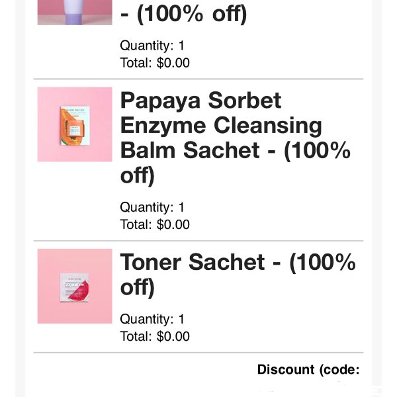Click the "Enzyme Cleansing" line of the title
This screenshot has width=397, height=397.
tap(221, 126)
